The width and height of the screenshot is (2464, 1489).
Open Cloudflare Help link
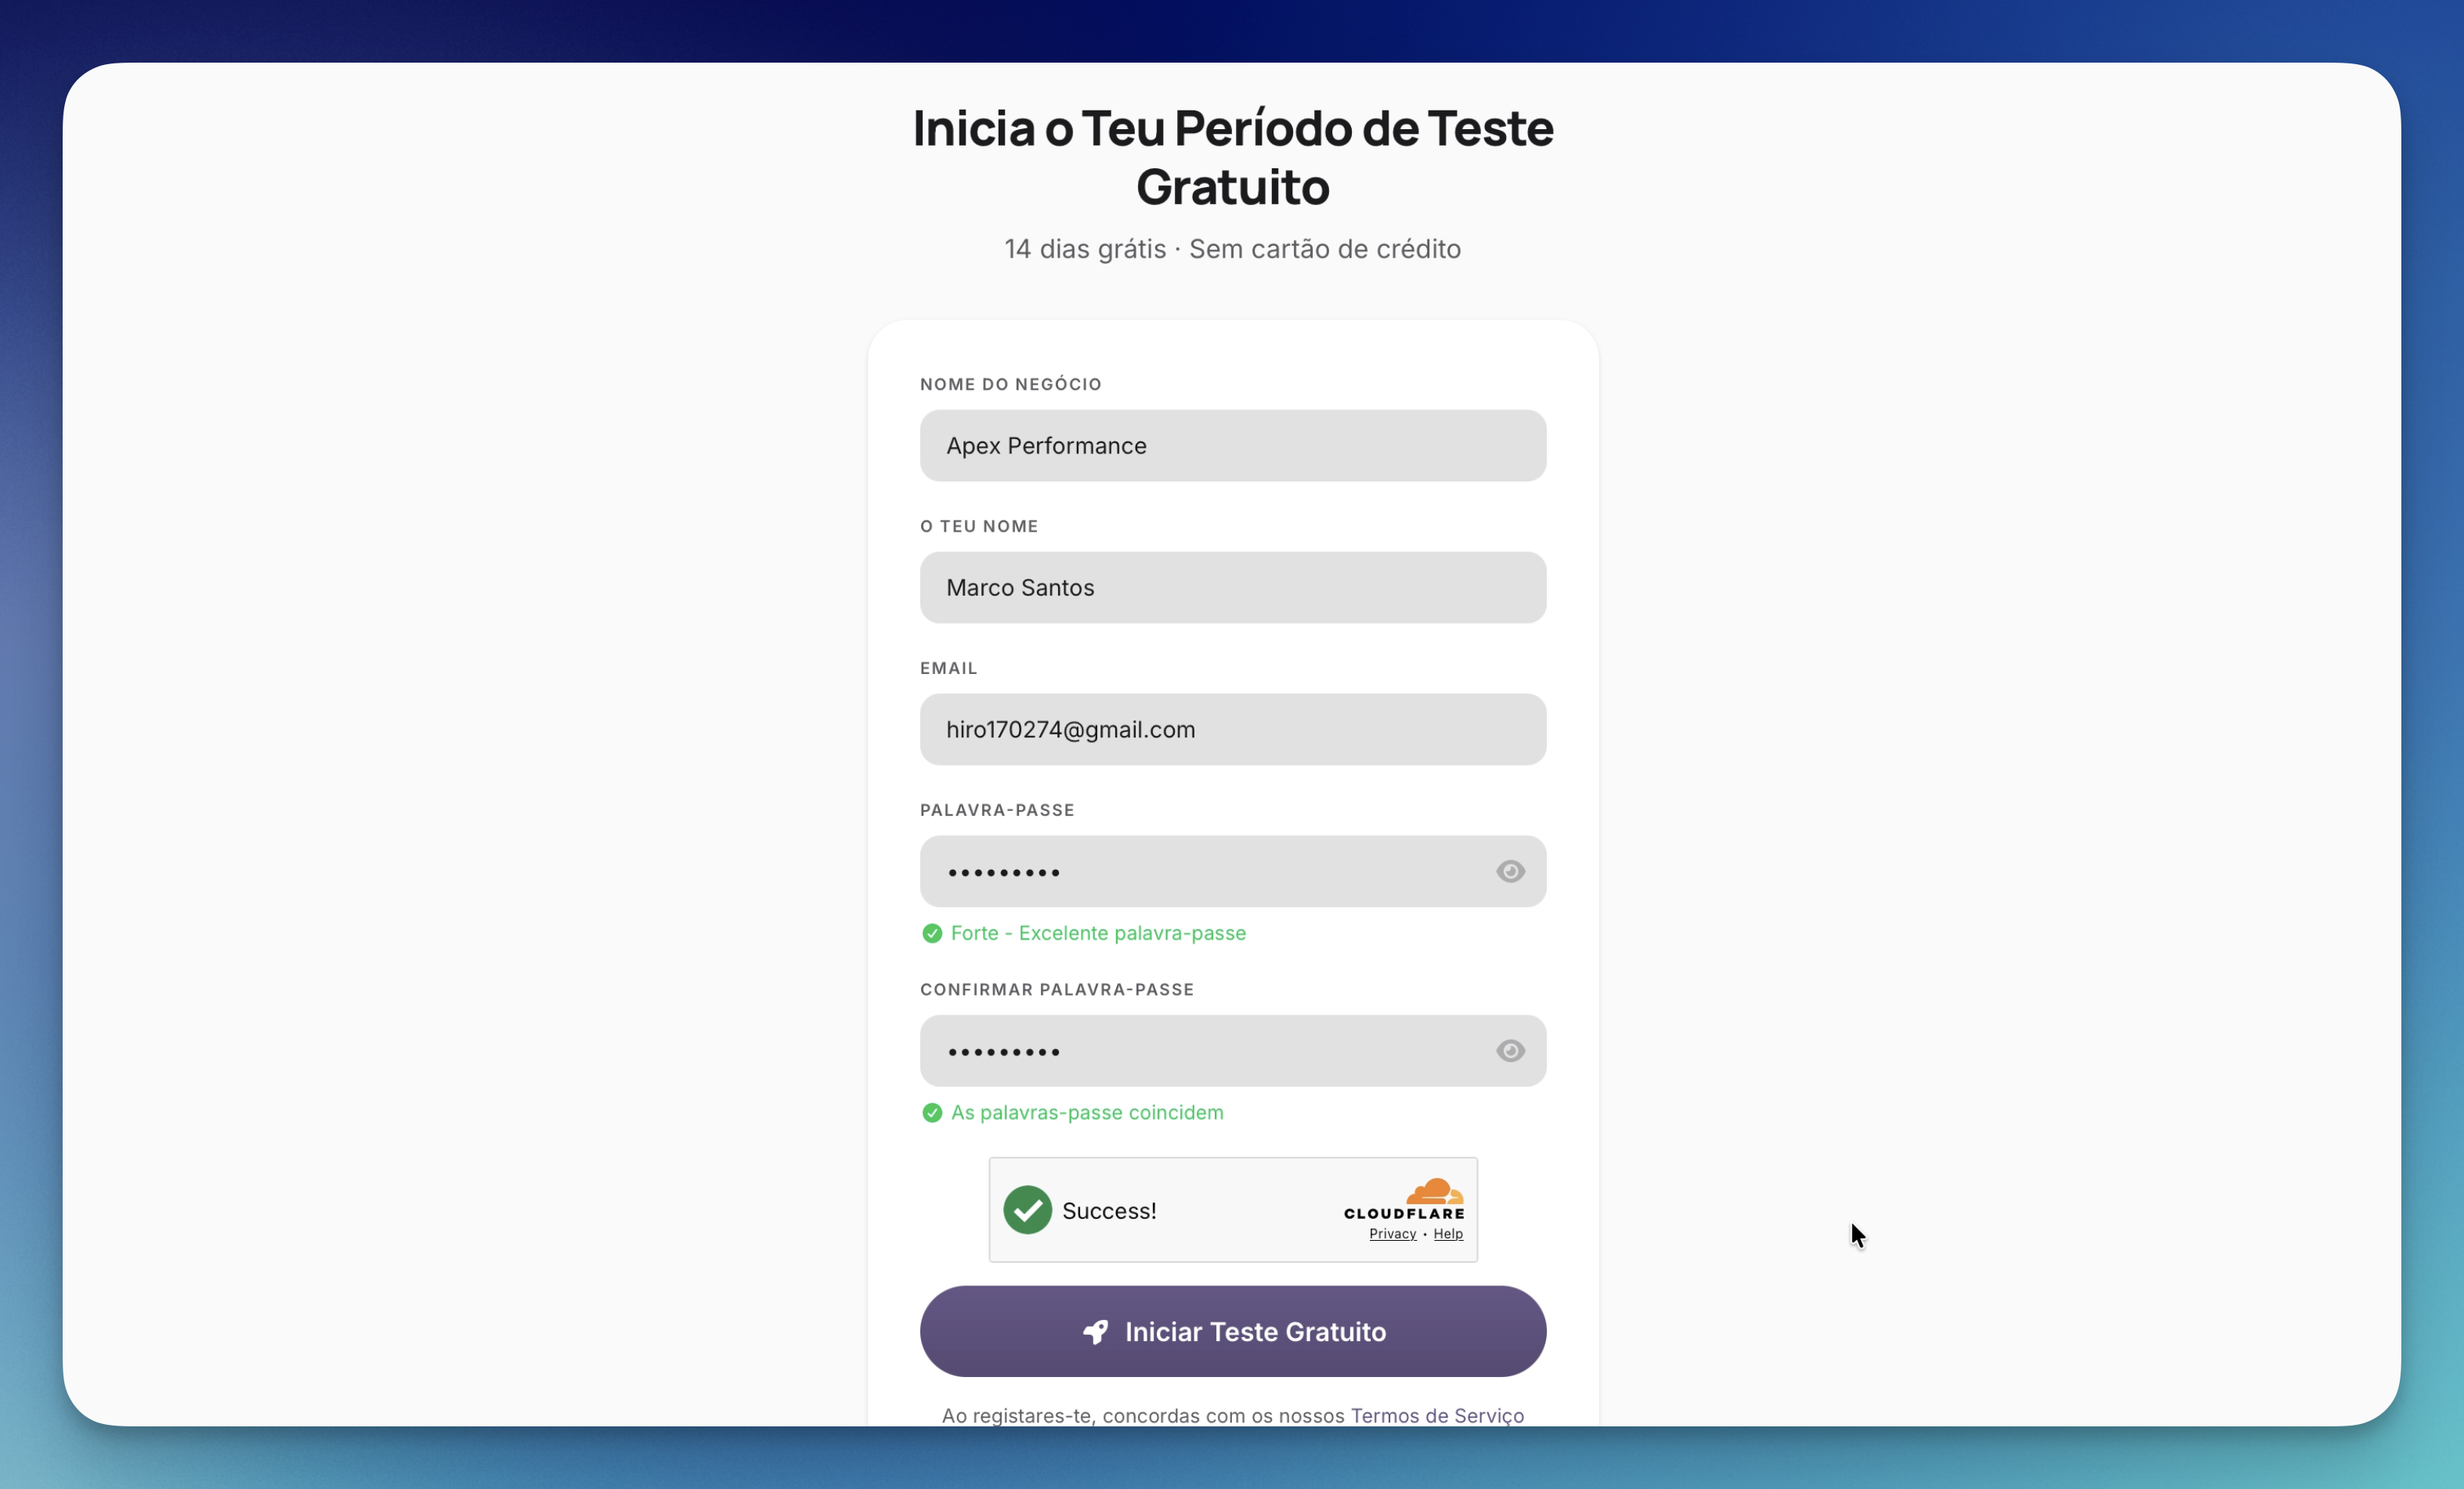(1447, 1234)
